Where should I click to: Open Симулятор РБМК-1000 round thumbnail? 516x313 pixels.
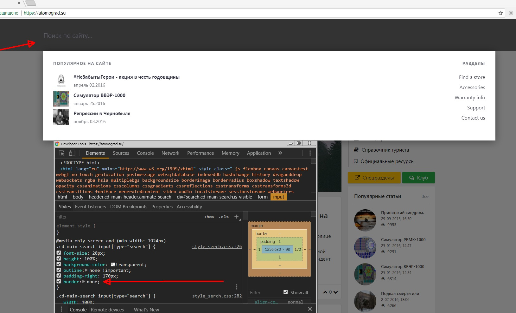365,247
